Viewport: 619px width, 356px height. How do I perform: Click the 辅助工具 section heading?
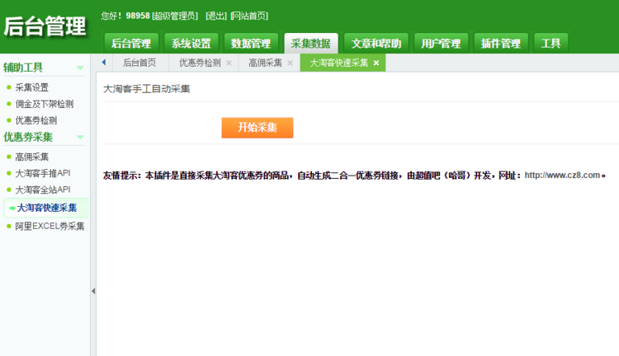point(23,68)
